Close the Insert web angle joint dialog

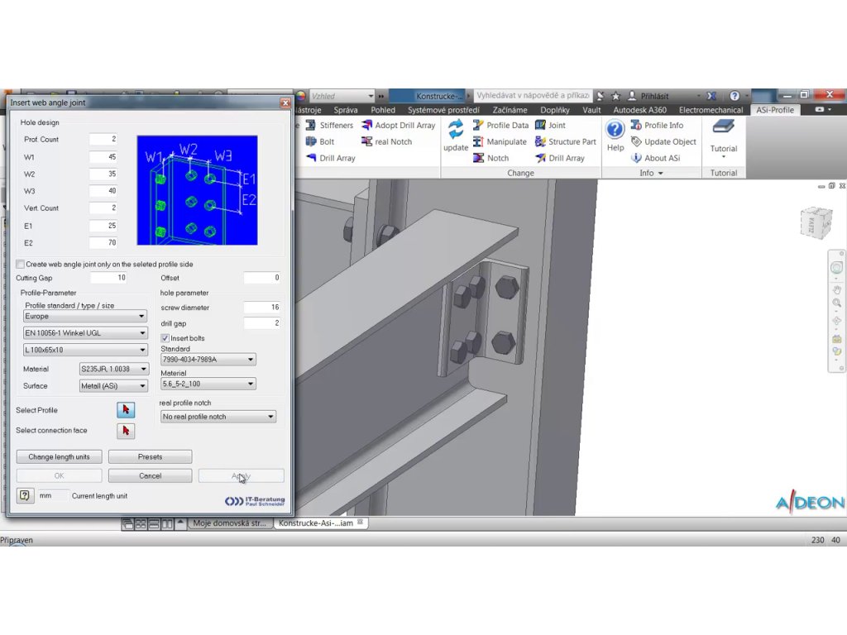285,103
